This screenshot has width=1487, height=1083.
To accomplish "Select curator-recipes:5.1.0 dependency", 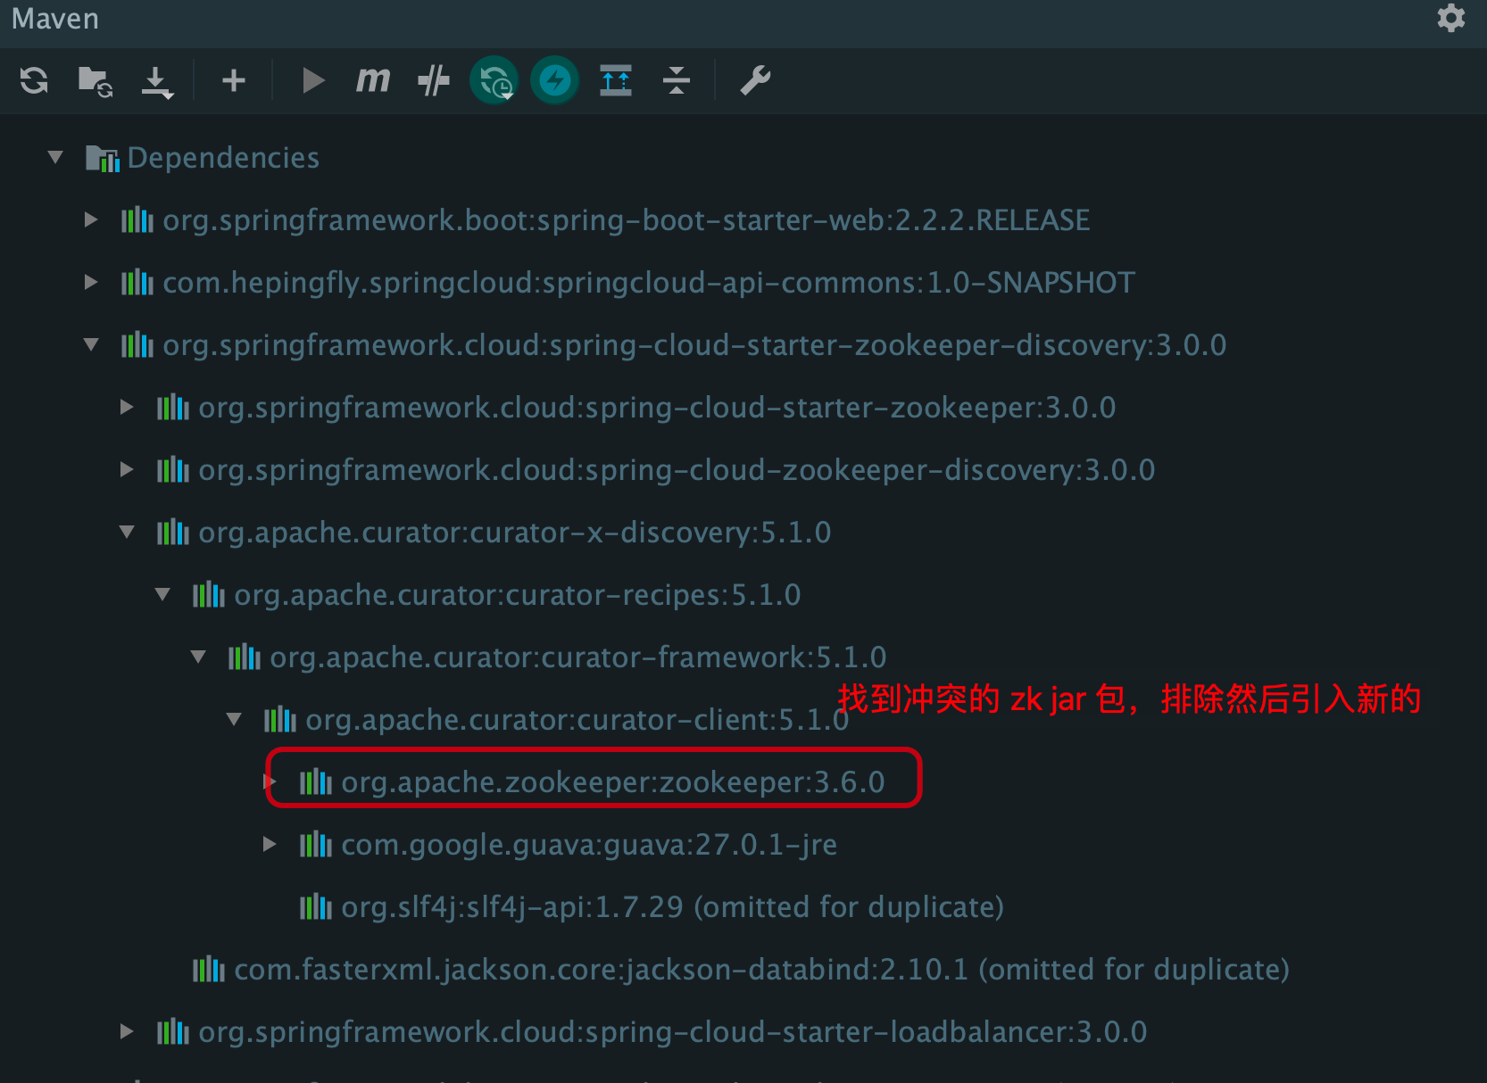I will pos(518,595).
